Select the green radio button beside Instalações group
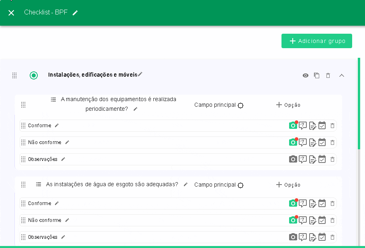Screen dimensions: 365x248 [x=34, y=75]
